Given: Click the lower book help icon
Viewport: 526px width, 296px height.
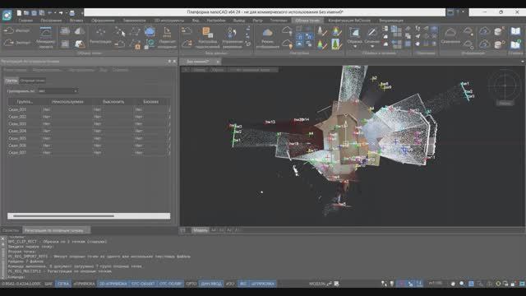Looking at the screenshot, I should (x=515, y=44).
